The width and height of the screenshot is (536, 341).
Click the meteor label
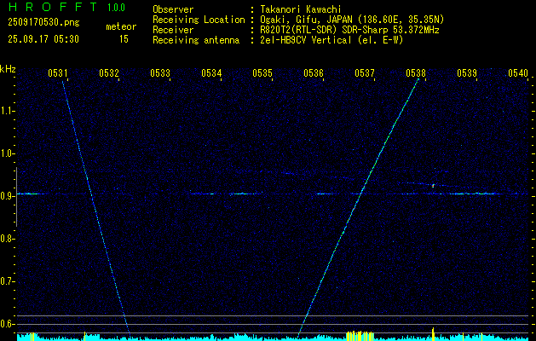point(121,26)
